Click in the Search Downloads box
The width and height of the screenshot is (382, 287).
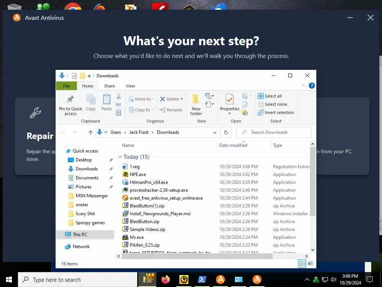(x=273, y=132)
